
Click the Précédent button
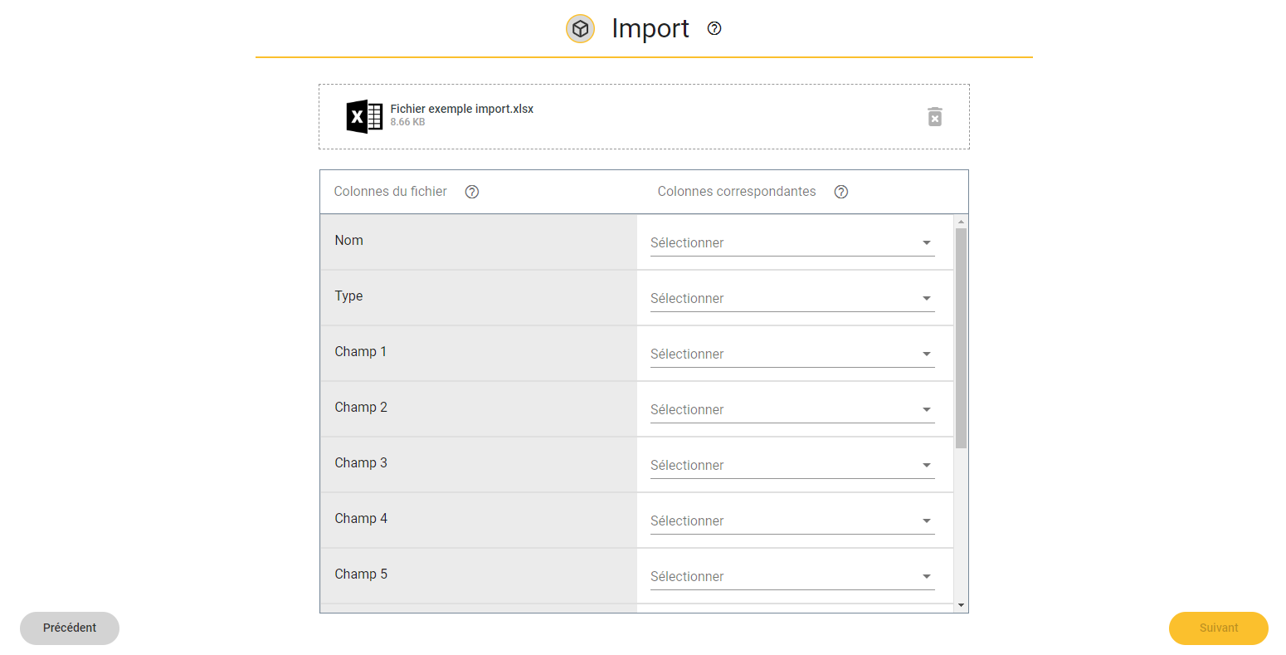(70, 628)
